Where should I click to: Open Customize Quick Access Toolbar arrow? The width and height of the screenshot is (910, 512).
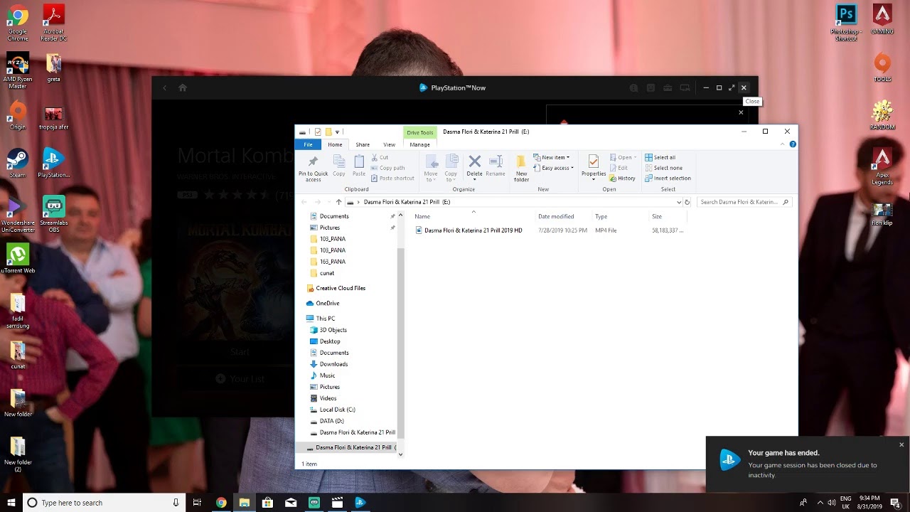(337, 132)
